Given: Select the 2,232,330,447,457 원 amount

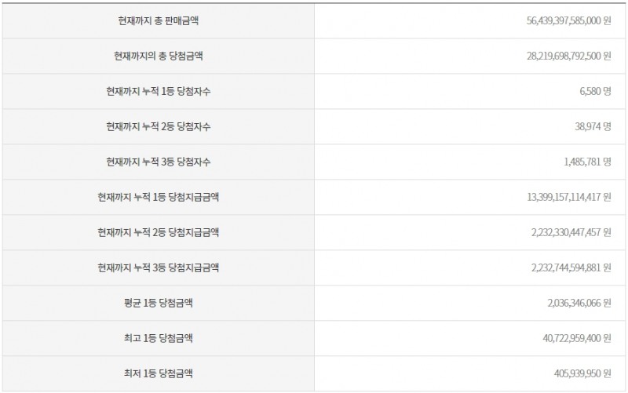Looking at the screenshot, I should (x=565, y=232).
